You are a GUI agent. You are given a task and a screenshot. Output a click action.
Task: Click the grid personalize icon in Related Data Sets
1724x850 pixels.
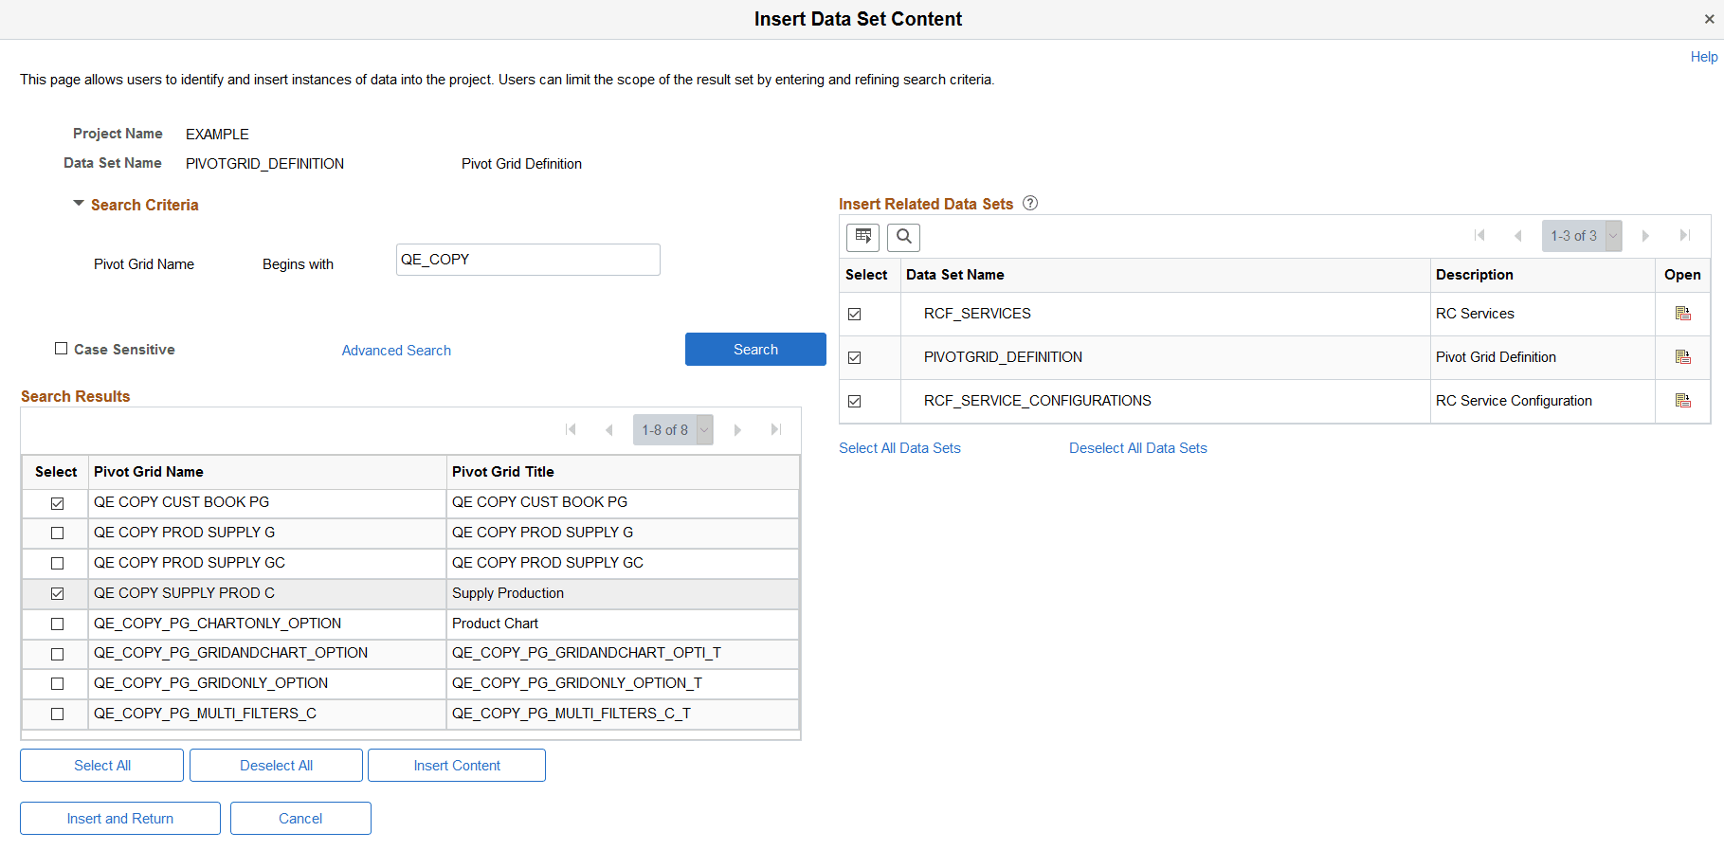point(862,237)
